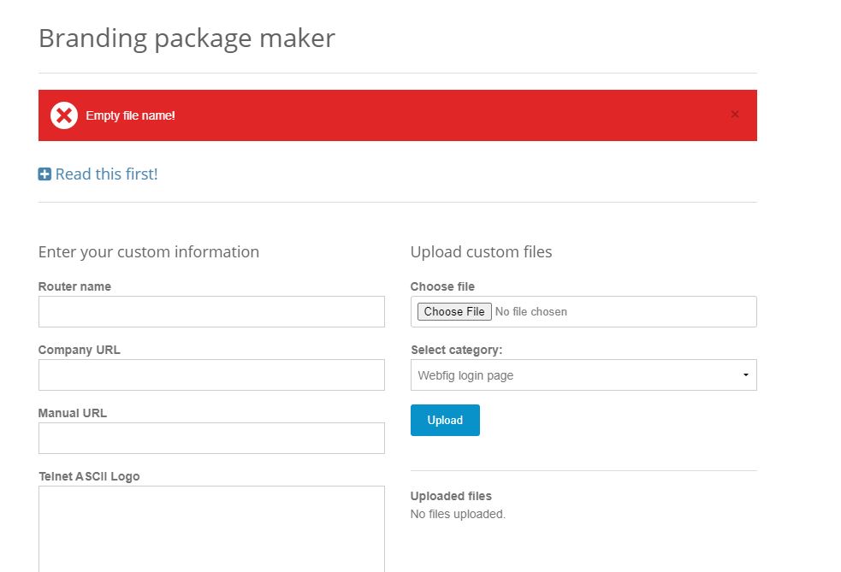
Task: Click the Branding package maker heading
Action: (187, 38)
